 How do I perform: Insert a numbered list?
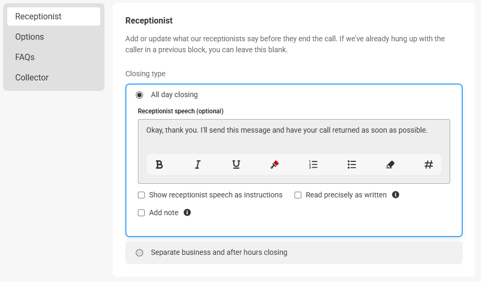[x=313, y=165]
